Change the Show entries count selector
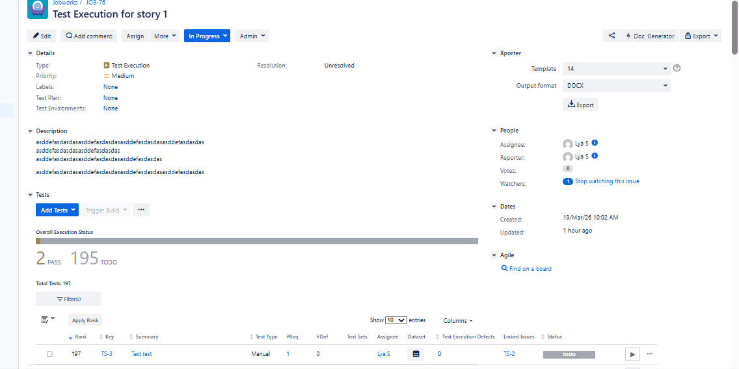Screen dimensions: 739x369 click(396, 320)
